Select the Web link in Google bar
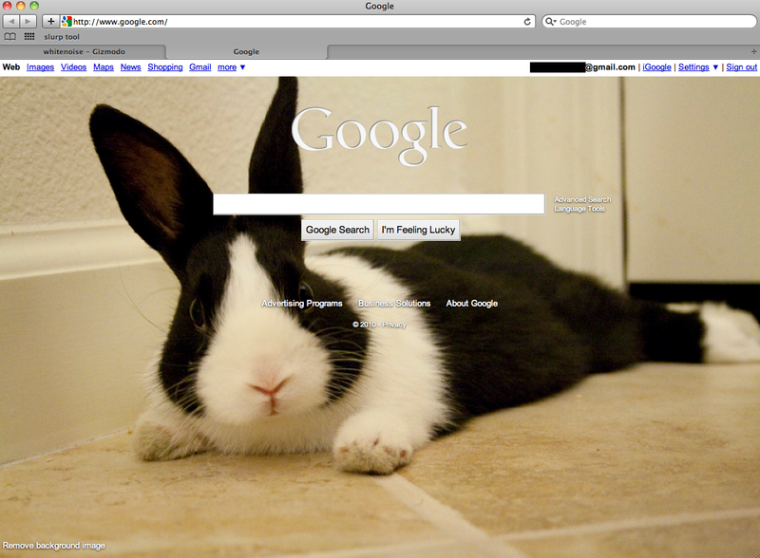 11,66
